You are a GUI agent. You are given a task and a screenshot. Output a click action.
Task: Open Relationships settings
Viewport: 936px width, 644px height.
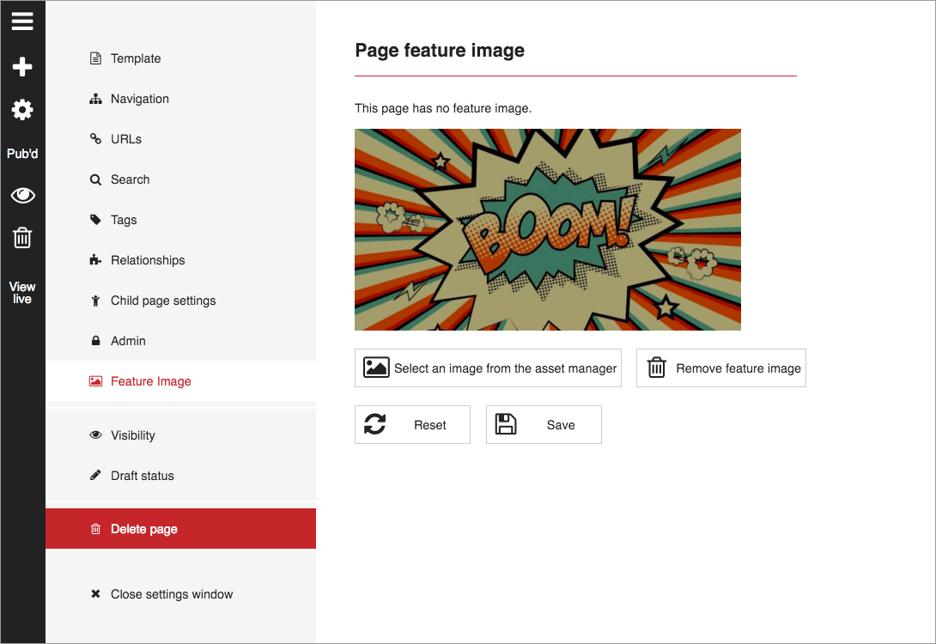147,260
